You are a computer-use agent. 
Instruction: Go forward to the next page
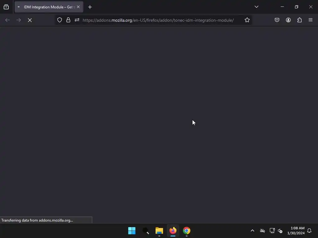click(19, 20)
